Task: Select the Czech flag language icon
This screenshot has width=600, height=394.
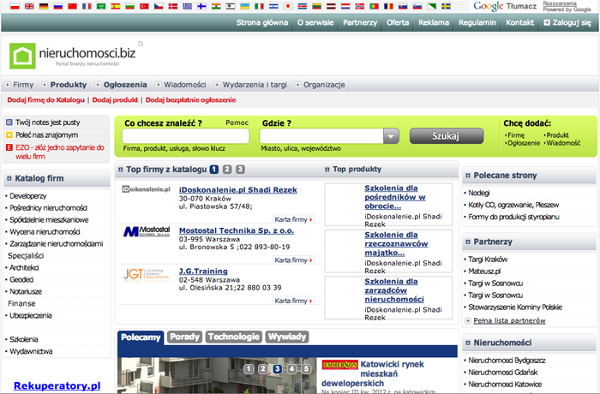Action: click(x=159, y=6)
